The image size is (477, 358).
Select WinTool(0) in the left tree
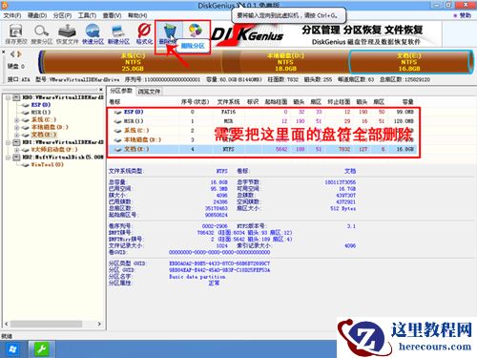click(47, 165)
